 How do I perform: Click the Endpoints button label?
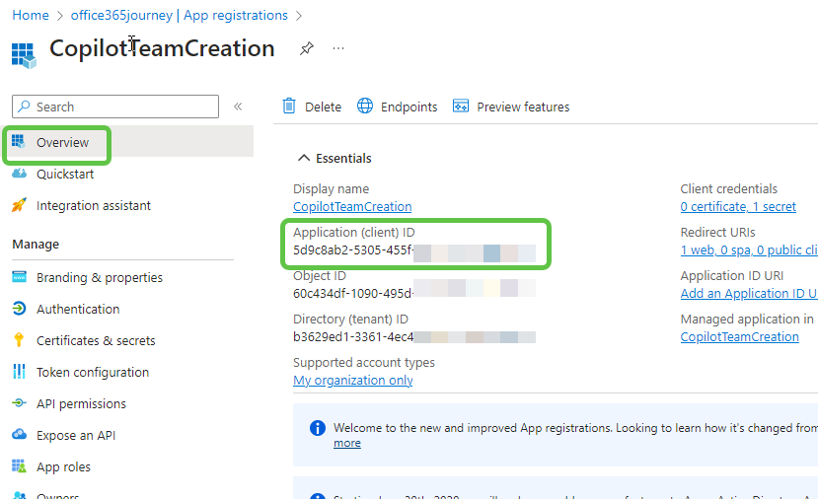point(409,107)
